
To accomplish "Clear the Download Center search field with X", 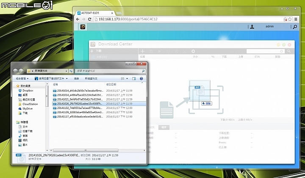I will 281,51.
